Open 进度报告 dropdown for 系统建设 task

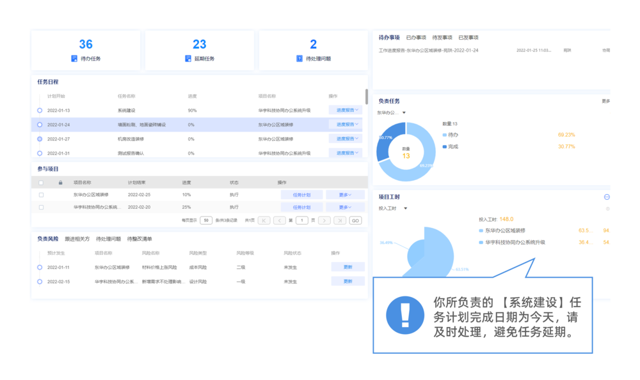[x=346, y=110]
